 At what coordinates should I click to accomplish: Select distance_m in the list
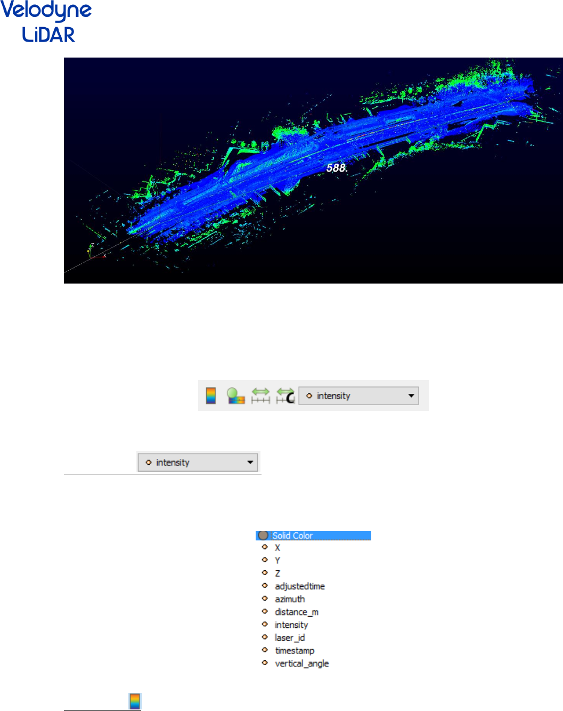click(296, 612)
